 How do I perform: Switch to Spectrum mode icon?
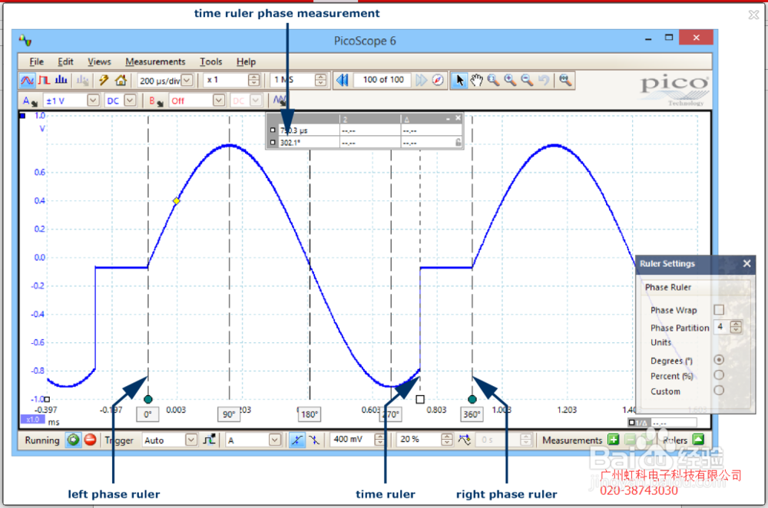(61, 81)
